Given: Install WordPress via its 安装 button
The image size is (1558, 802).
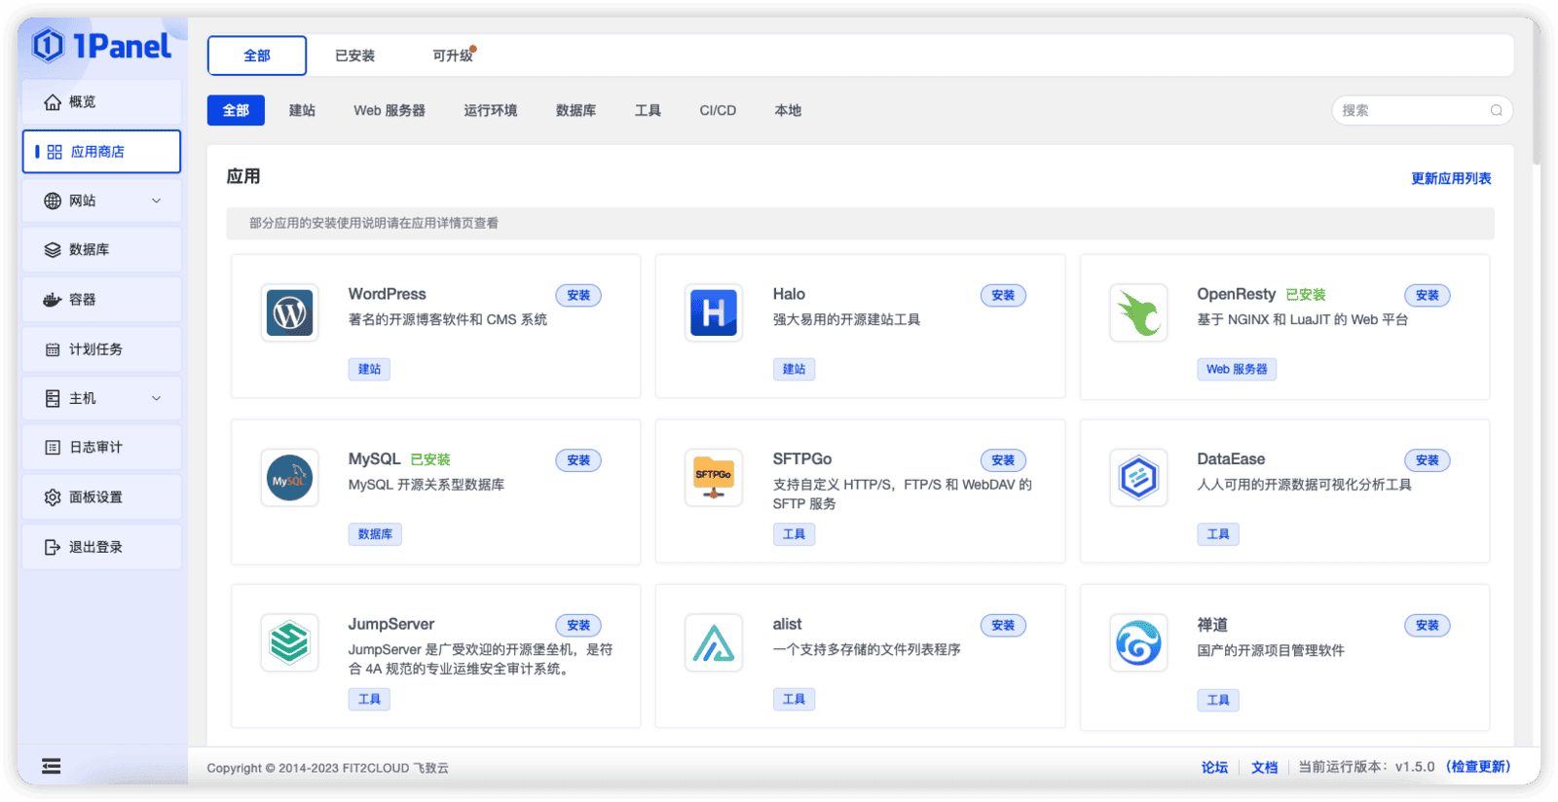Looking at the screenshot, I should pyautogui.click(x=578, y=295).
